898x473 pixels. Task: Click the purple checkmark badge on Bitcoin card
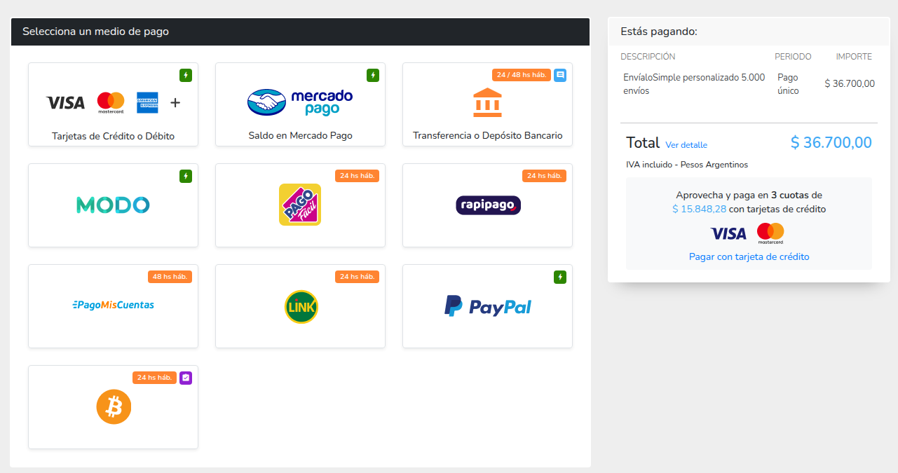click(x=186, y=378)
